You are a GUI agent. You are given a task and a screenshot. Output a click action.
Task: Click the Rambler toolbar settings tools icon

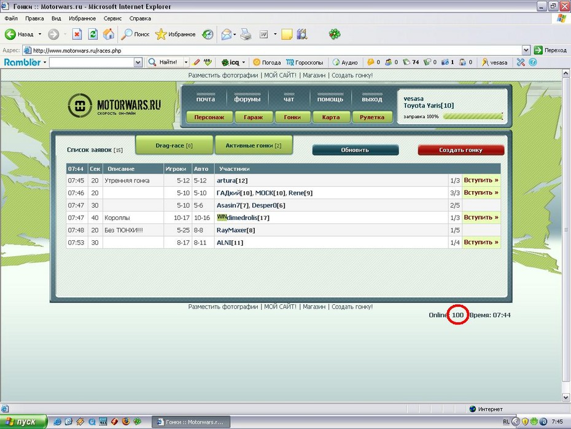(x=521, y=62)
